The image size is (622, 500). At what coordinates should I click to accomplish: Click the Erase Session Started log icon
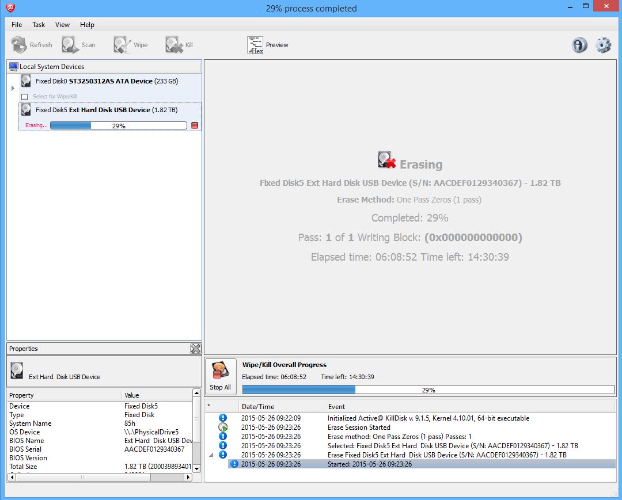point(223,427)
